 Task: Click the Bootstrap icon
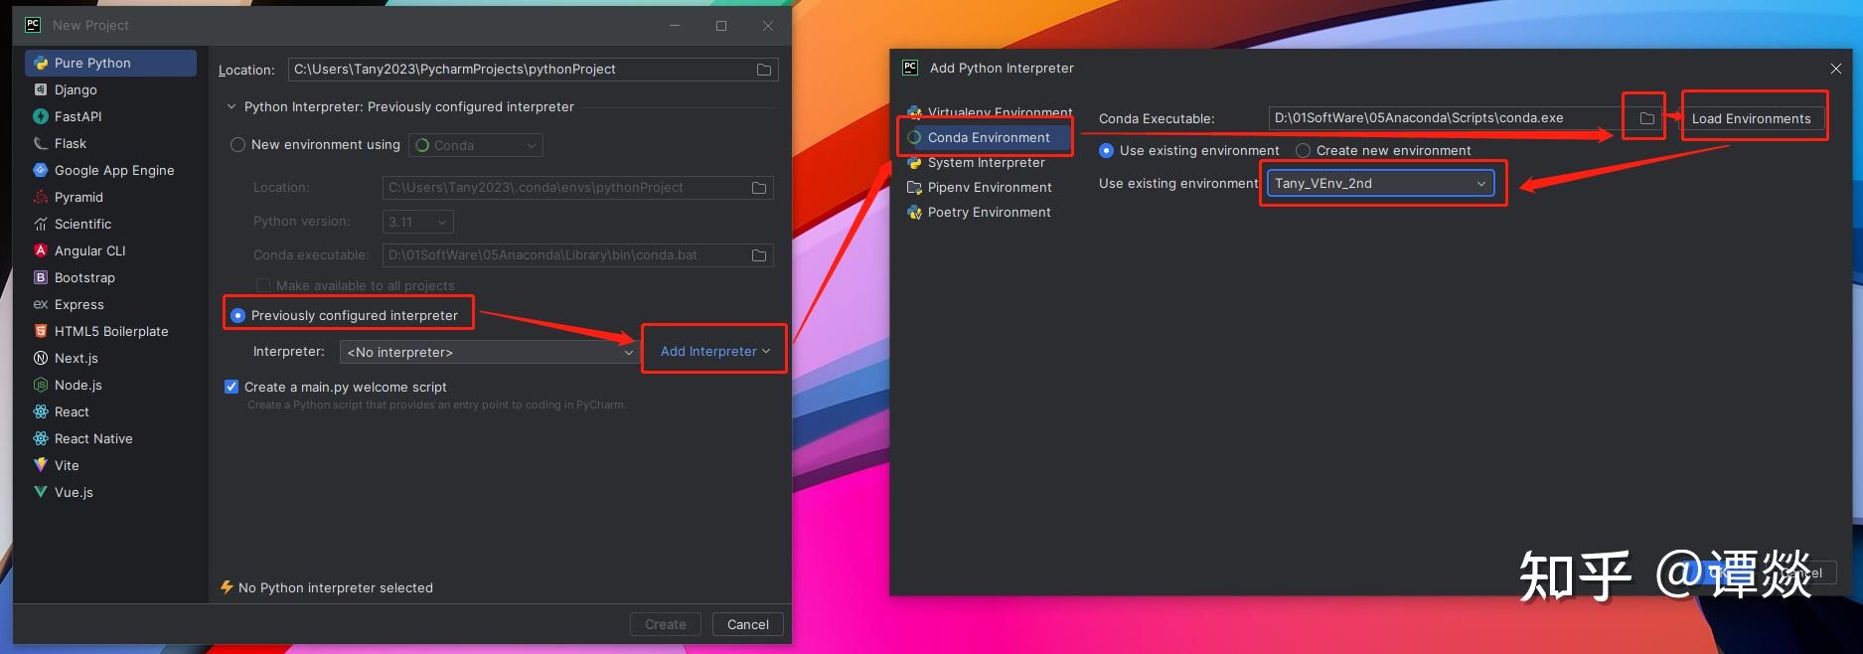point(41,277)
